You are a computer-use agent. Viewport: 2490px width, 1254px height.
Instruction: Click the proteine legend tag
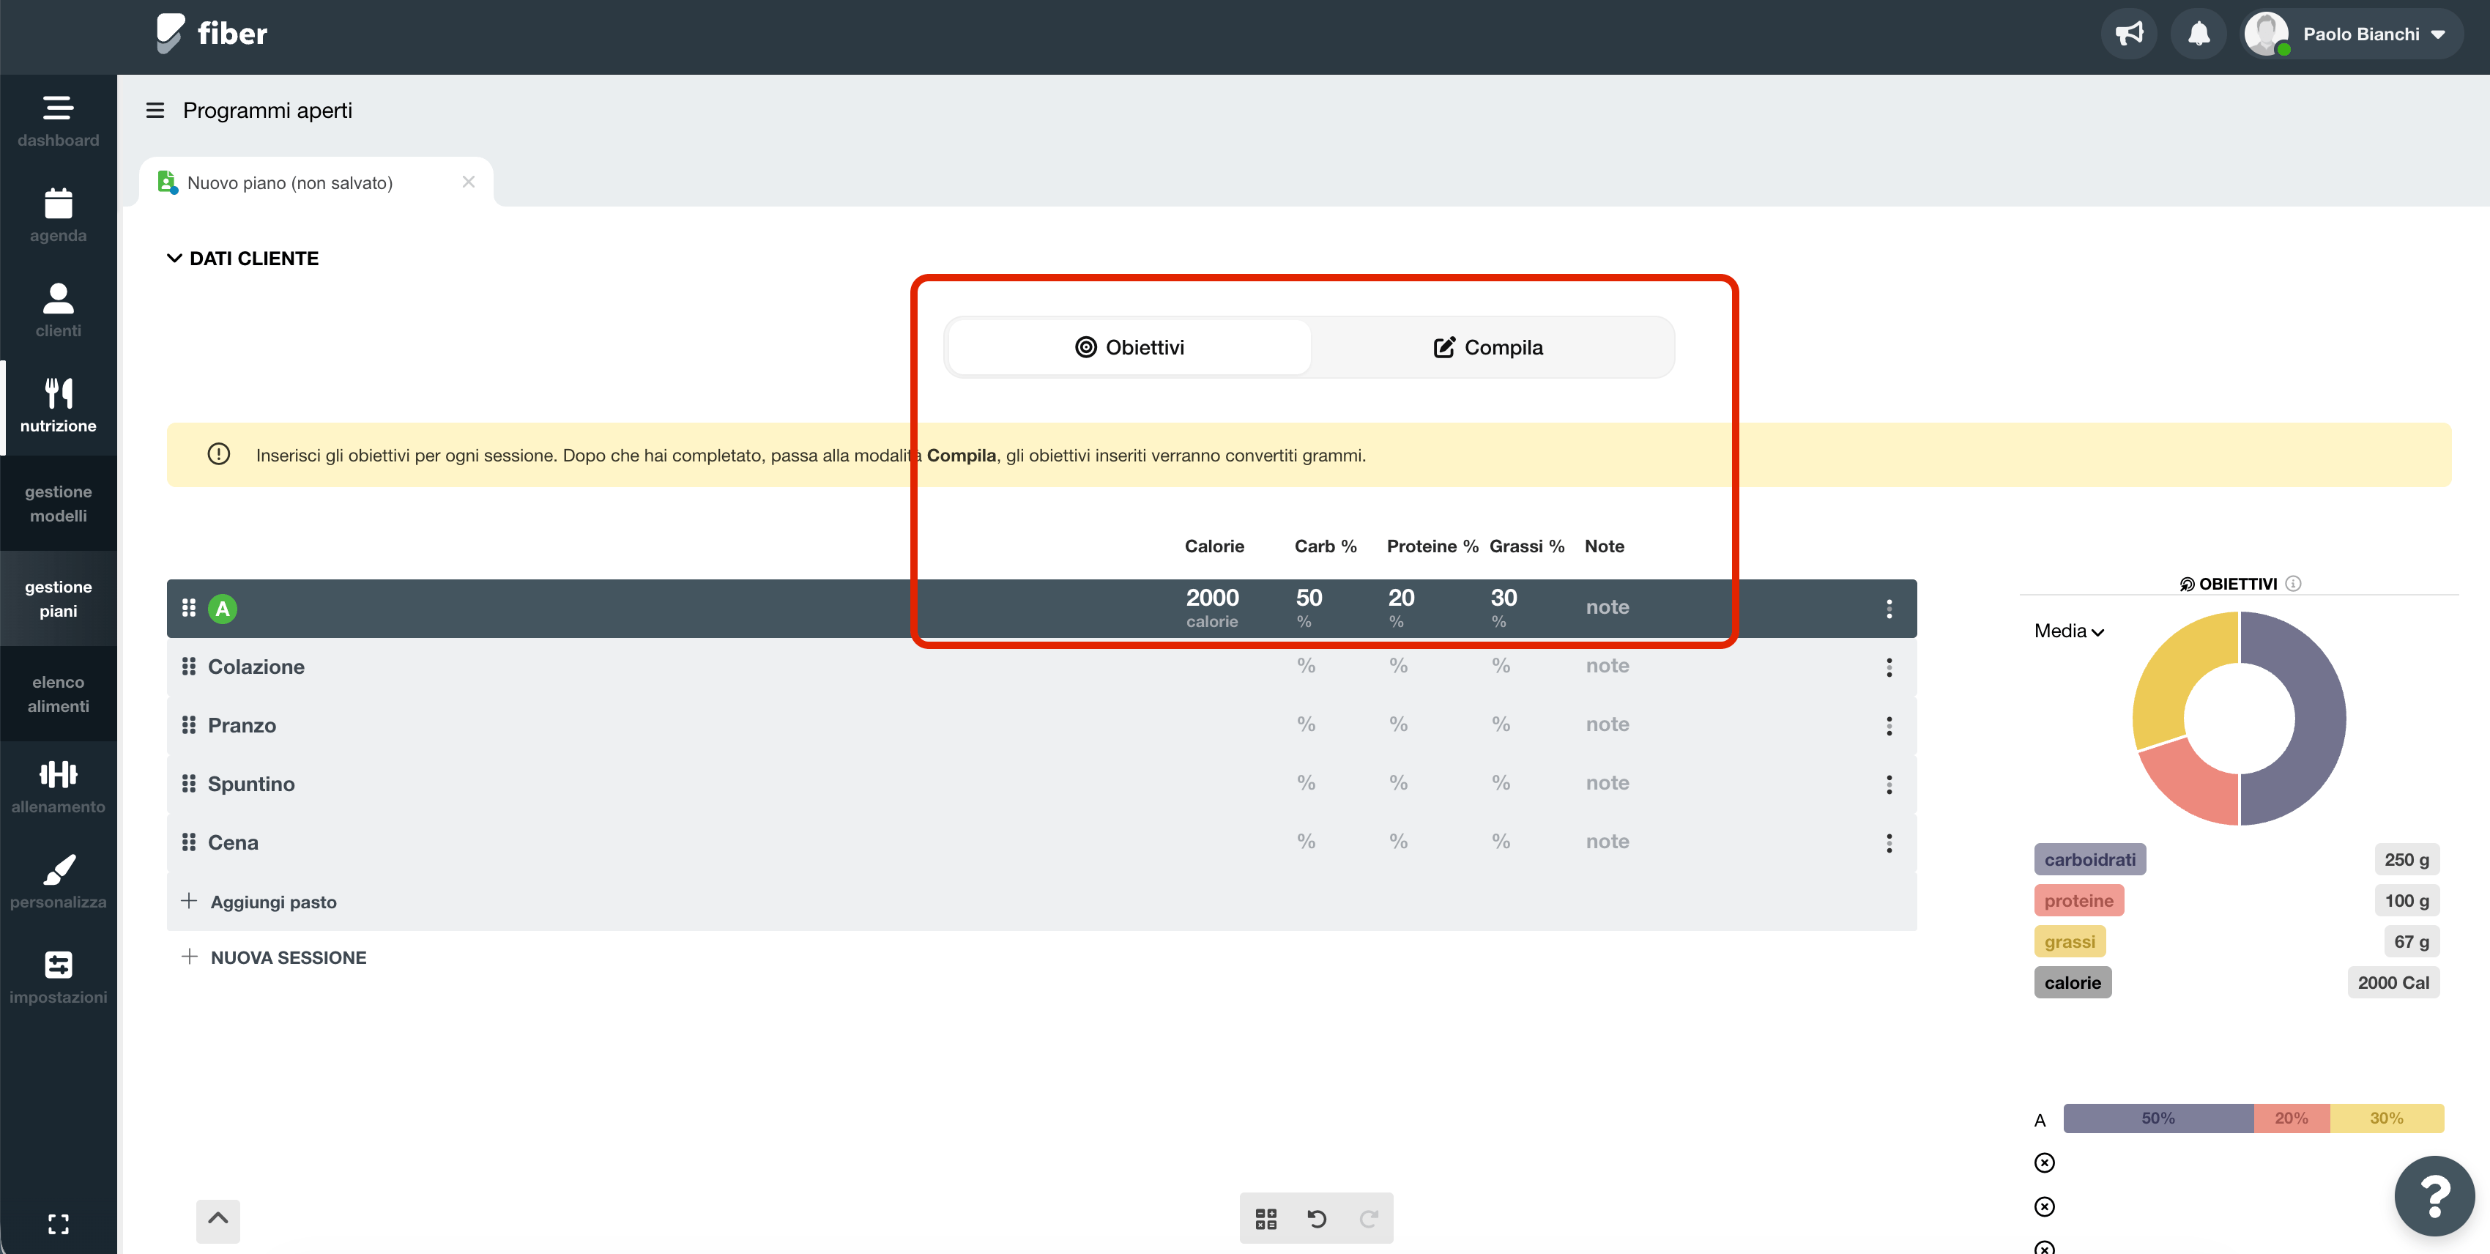[x=2078, y=900]
